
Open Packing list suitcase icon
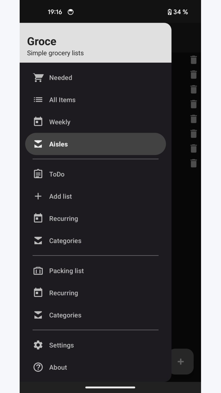(38, 271)
